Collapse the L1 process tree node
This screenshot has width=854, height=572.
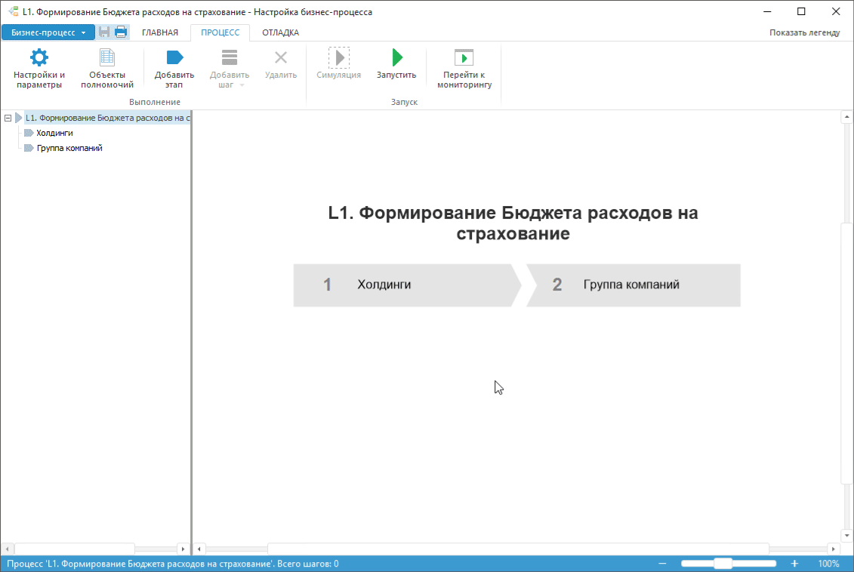8,118
